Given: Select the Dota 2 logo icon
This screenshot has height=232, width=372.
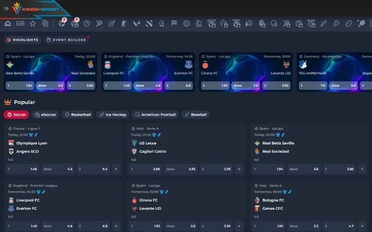Looking at the screenshot, I should coord(149,24).
